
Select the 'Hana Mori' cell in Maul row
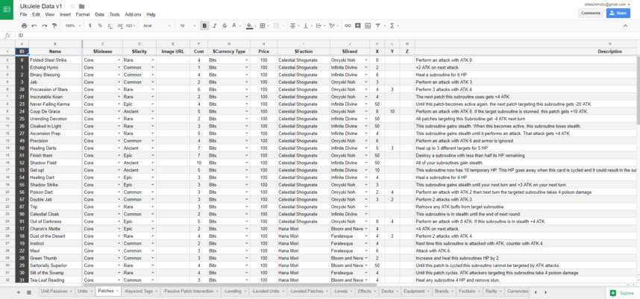coord(304,251)
